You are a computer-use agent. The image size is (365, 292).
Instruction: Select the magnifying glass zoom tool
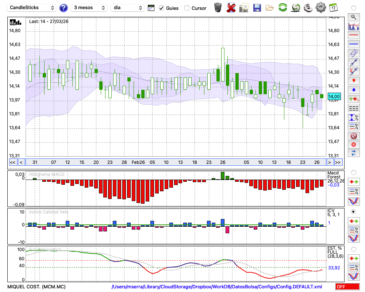353,17
